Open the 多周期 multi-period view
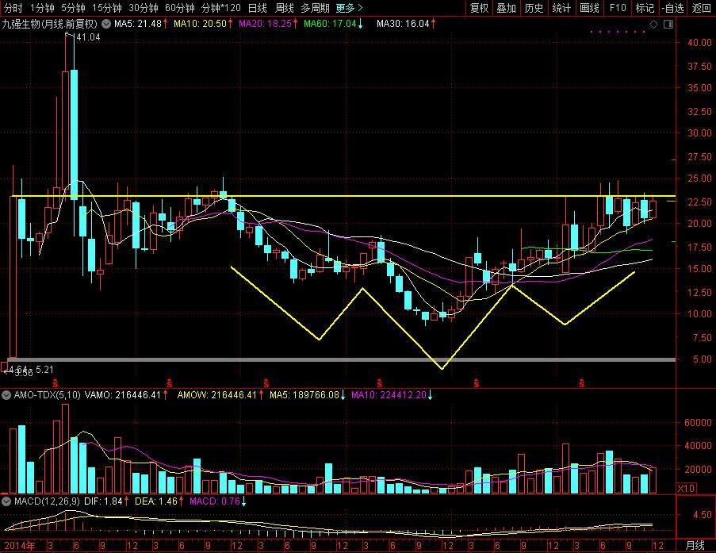The image size is (716, 553). pos(315,8)
